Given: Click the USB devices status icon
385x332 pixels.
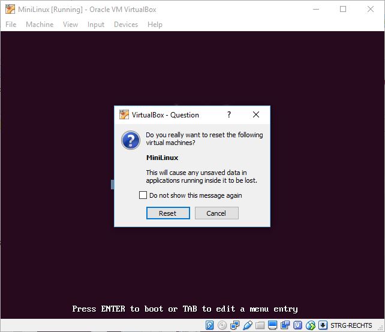Looking at the screenshot, I should point(248,325).
